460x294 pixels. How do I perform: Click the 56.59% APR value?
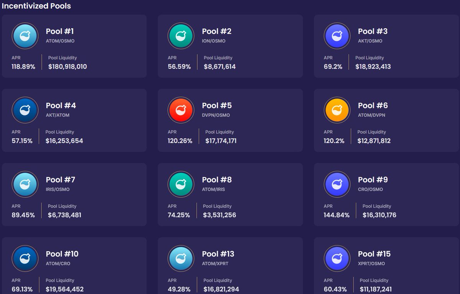pos(179,67)
